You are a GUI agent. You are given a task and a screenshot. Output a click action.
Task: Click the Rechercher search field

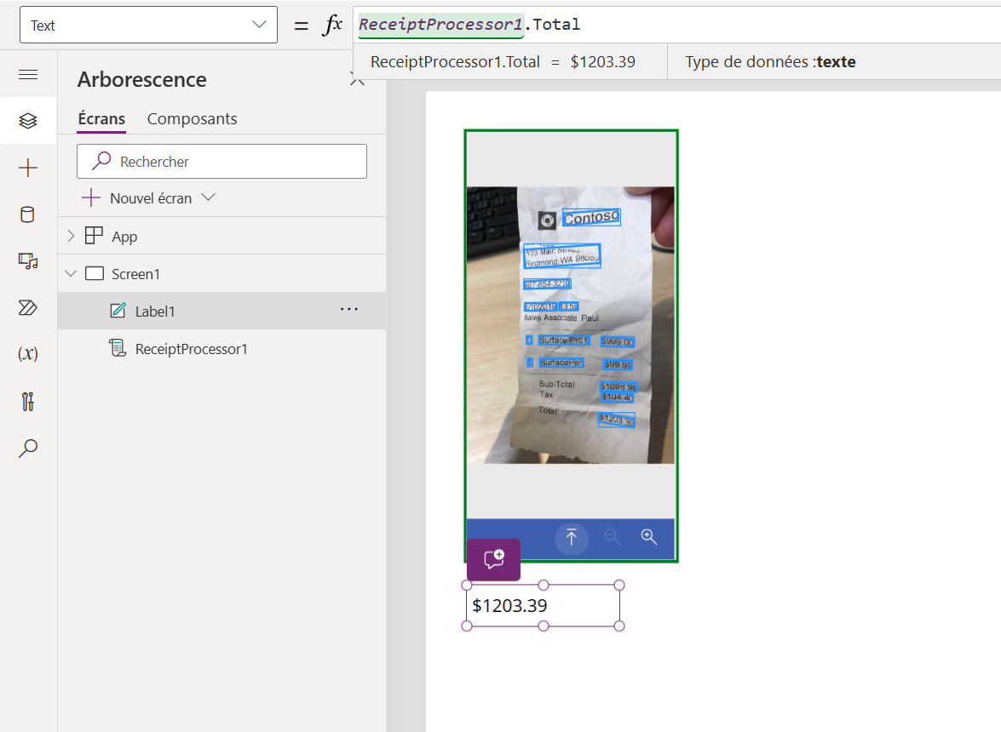(221, 162)
